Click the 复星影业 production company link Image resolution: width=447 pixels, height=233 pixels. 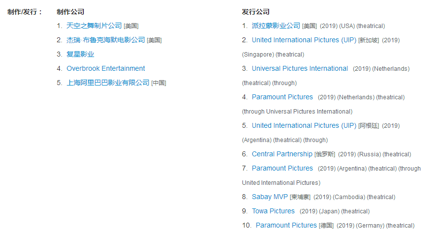[80, 55]
